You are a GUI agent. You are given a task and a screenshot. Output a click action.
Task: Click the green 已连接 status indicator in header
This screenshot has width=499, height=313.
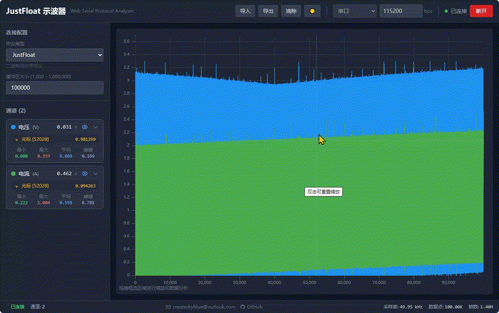[446, 11]
